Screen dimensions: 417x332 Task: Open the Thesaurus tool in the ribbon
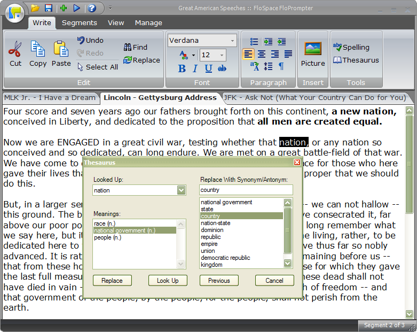point(356,60)
